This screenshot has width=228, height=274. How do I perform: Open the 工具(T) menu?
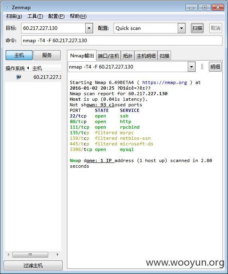click(x=35, y=16)
